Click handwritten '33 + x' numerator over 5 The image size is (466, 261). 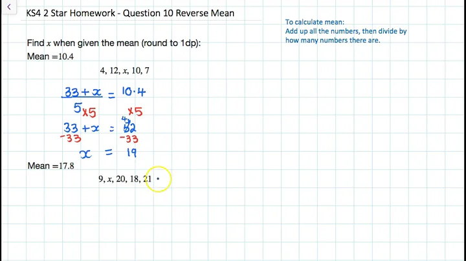pos(82,92)
